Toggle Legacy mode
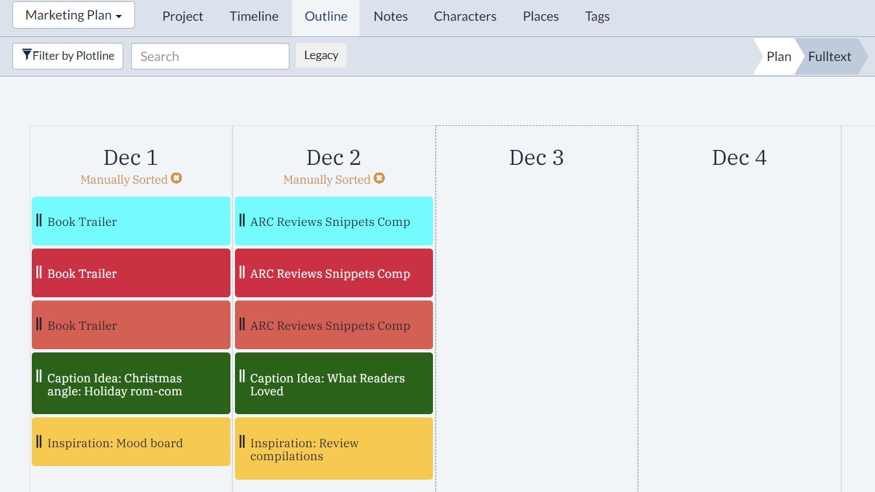 point(321,55)
